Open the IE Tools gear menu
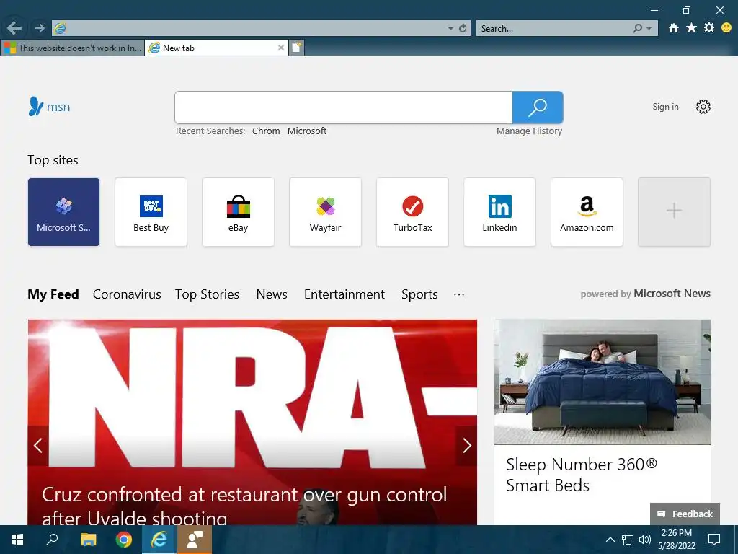This screenshot has width=738, height=554. [x=709, y=28]
